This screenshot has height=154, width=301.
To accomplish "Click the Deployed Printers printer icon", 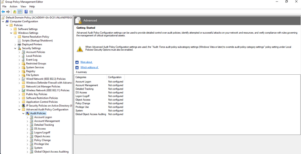I will pos(20,45).
